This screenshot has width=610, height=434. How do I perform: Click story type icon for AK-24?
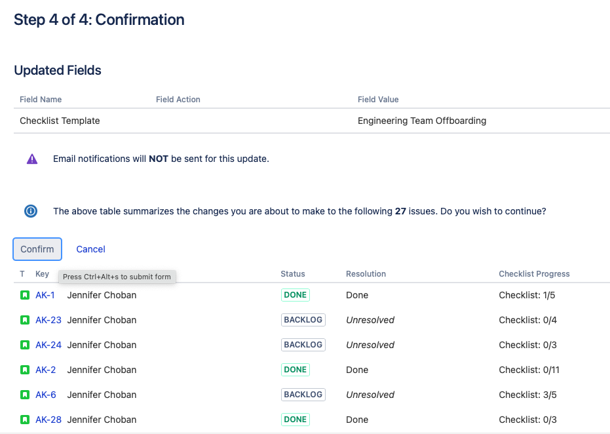25,345
